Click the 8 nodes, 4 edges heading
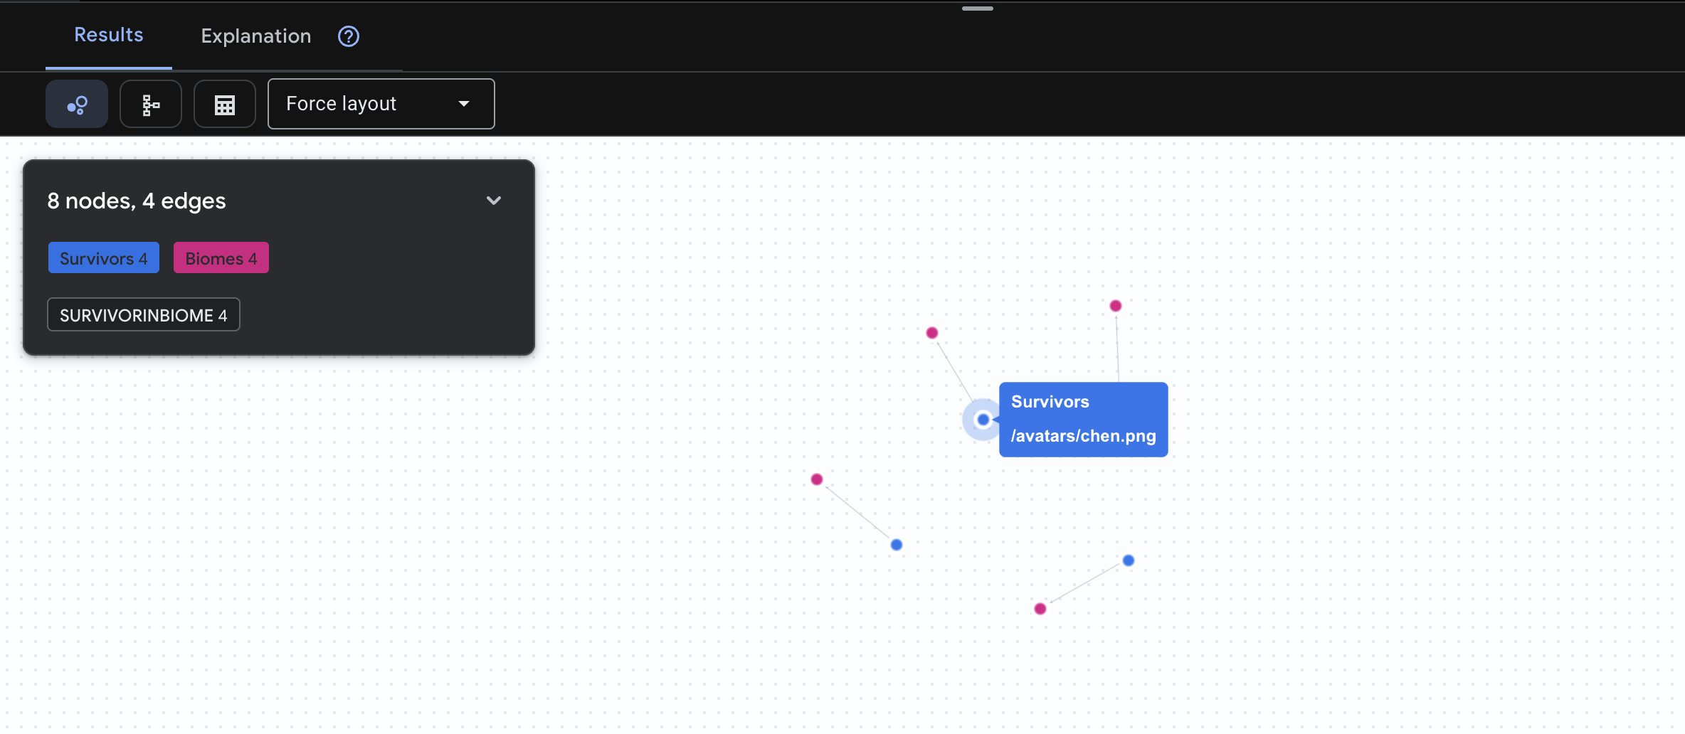The width and height of the screenshot is (1685, 734). tap(137, 201)
